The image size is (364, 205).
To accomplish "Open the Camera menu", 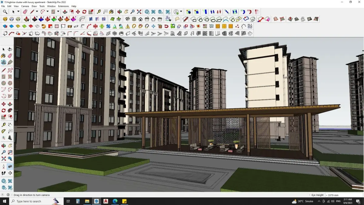I will coord(25,6).
